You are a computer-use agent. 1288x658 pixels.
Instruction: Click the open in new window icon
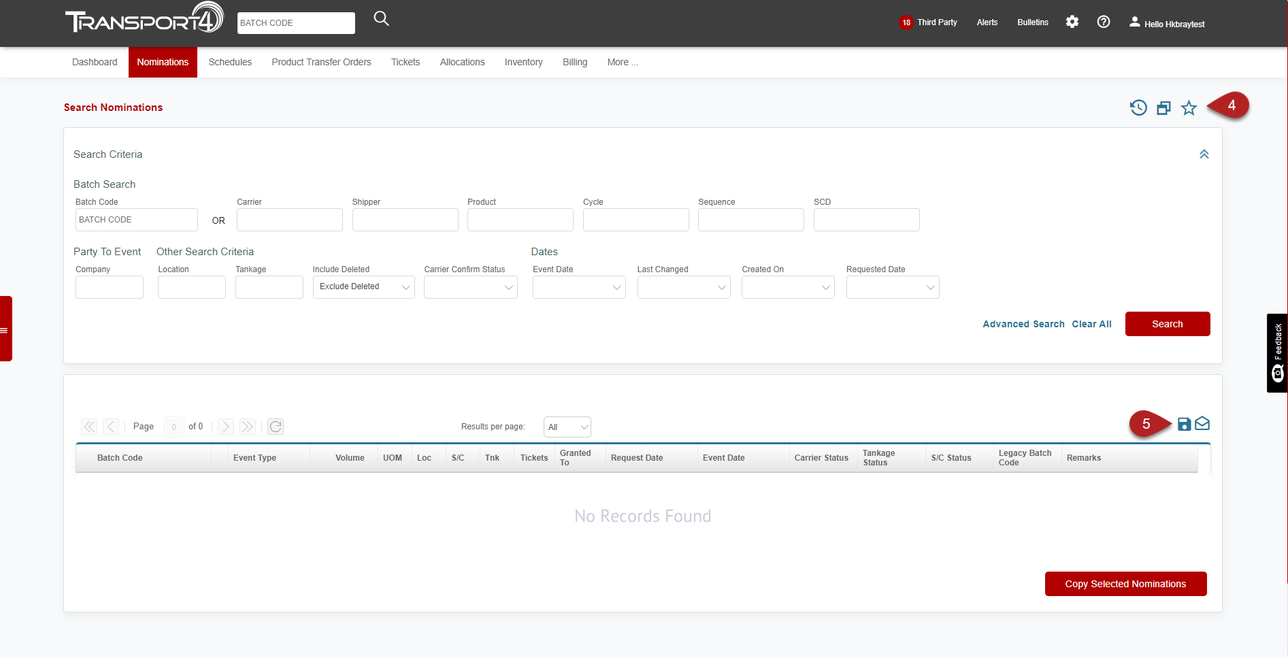(1163, 108)
